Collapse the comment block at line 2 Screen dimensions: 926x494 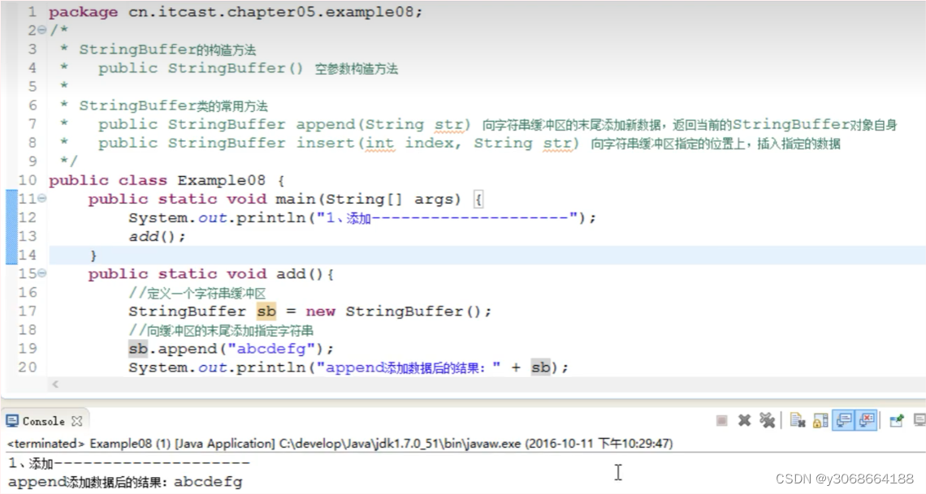40,30
